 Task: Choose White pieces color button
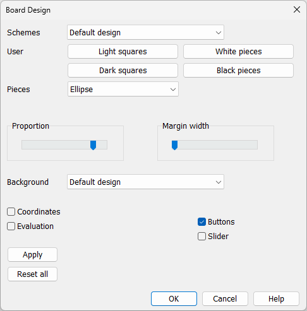(x=238, y=52)
